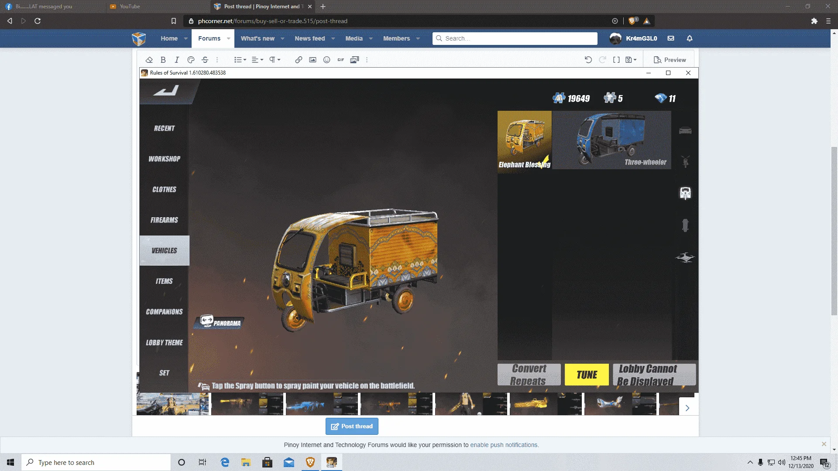This screenshot has height=471, width=838.
Task: Open the Brave browser taskbar icon
Action: tap(310, 462)
